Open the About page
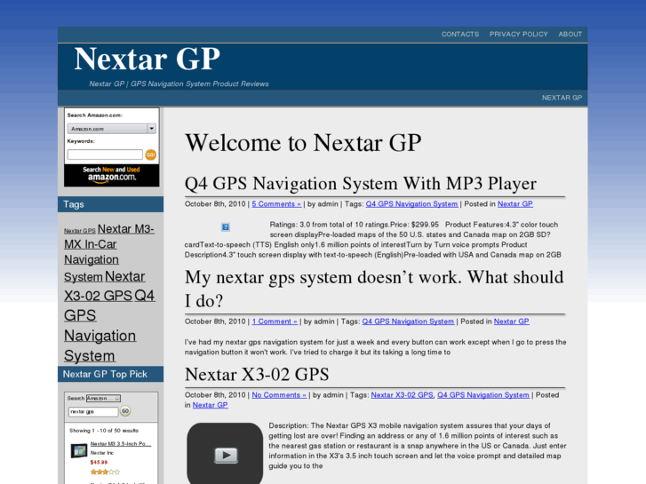Screen dimensions: 646x484 pos(570,34)
